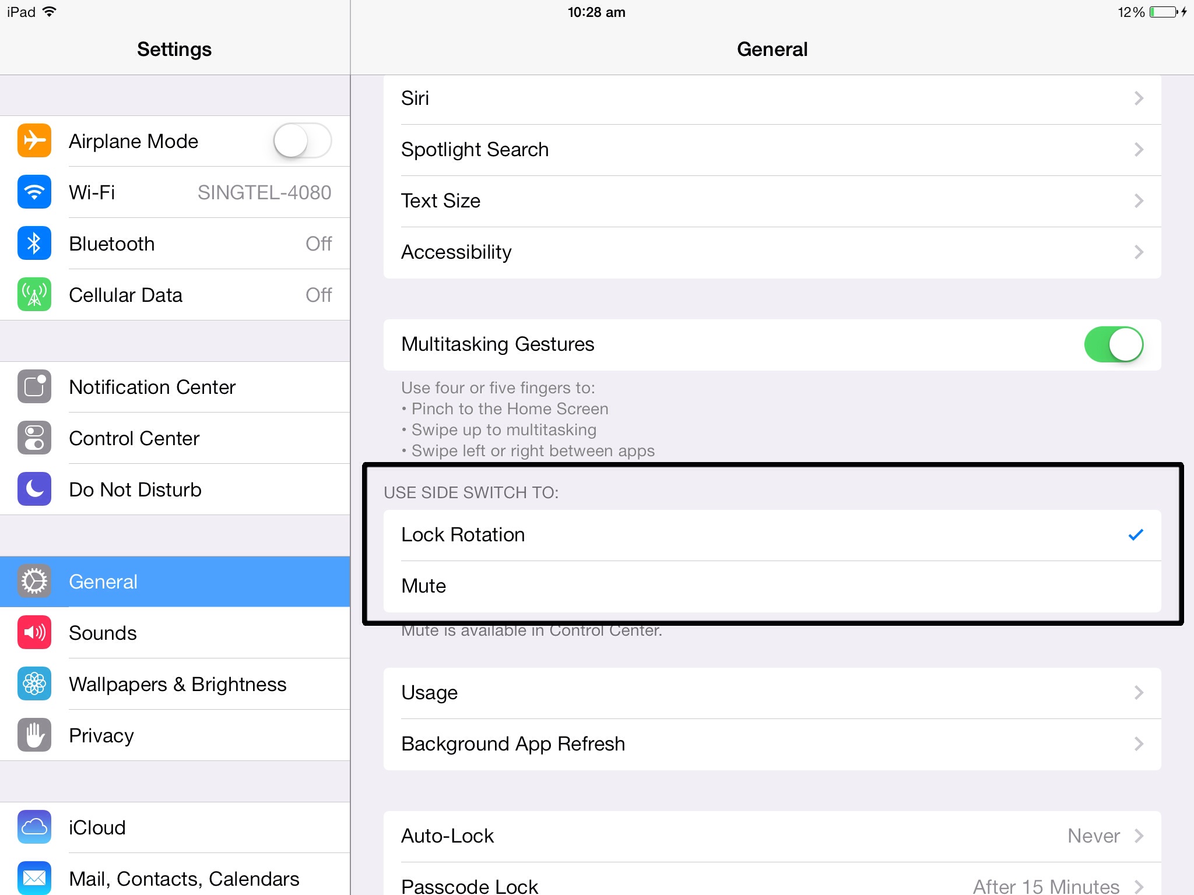Disable Multitasking Gestures
This screenshot has width=1194, height=895.
click(1114, 344)
